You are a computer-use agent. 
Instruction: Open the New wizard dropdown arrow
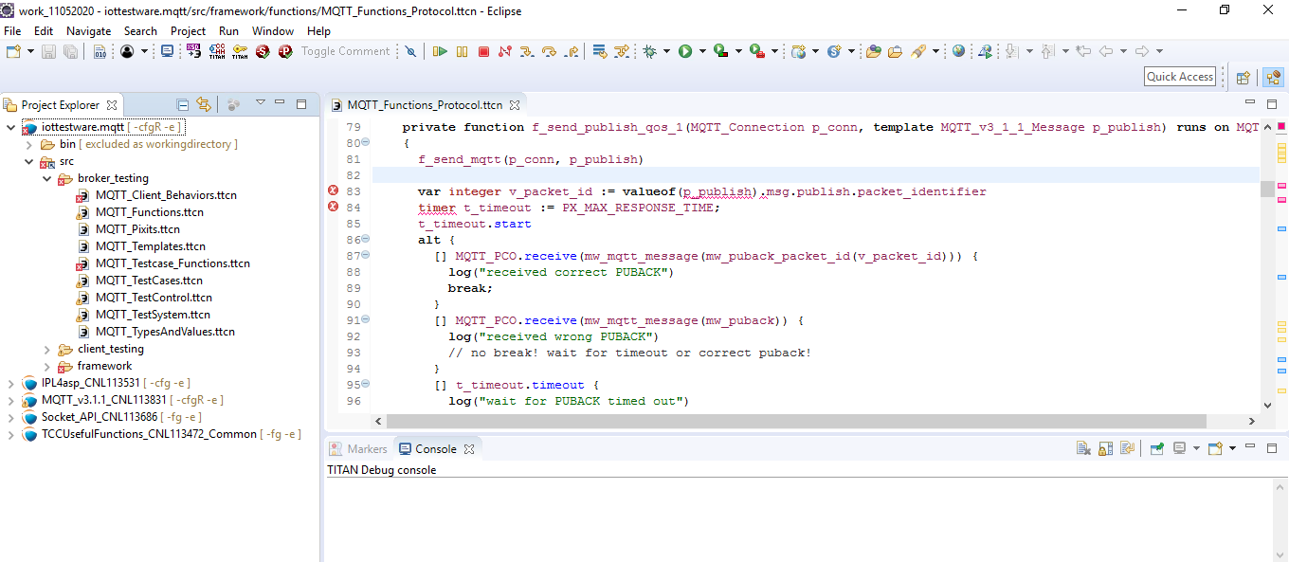[x=30, y=51]
